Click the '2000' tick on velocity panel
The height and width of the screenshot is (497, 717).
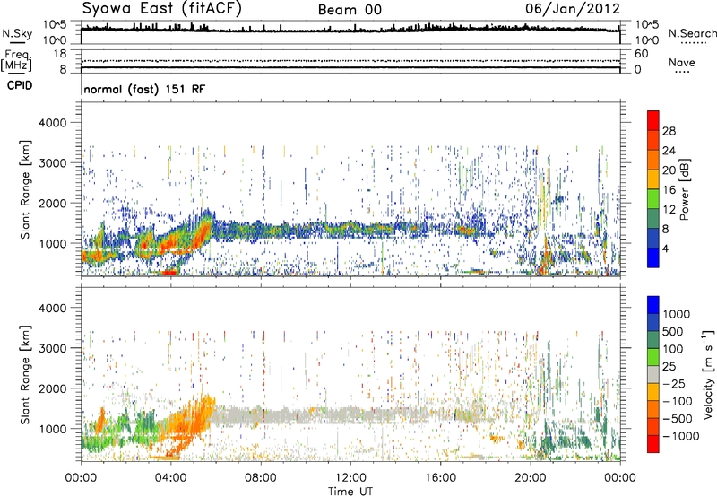(x=53, y=388)
